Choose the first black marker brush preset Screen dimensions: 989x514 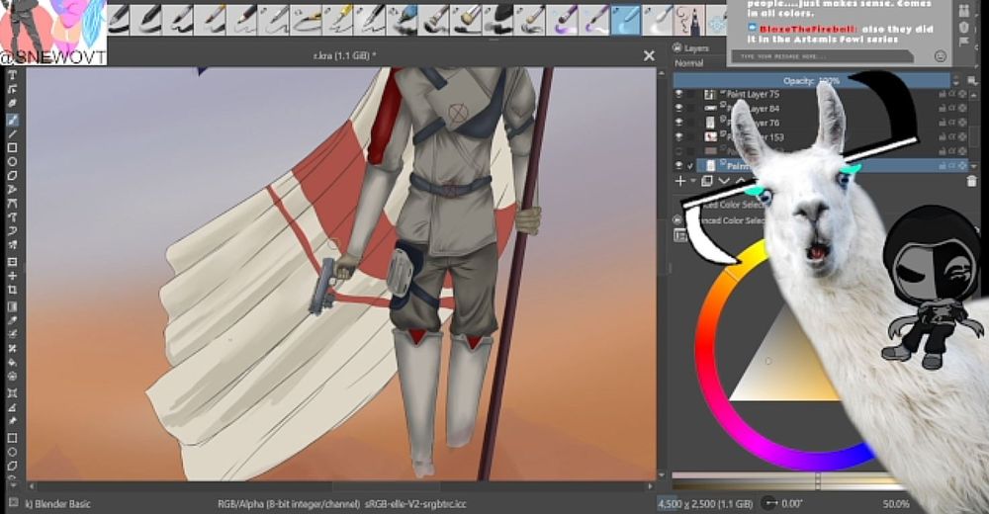[120, 20]
